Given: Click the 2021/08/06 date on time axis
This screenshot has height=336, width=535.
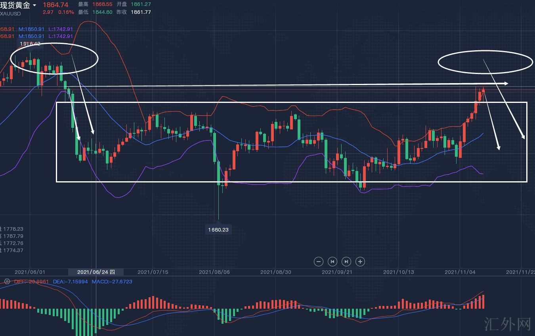Looking at the screenshot, I should [x=214, y=272].
